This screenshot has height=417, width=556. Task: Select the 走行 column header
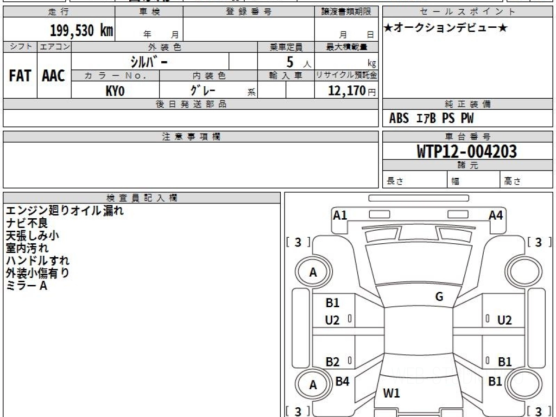58,12
